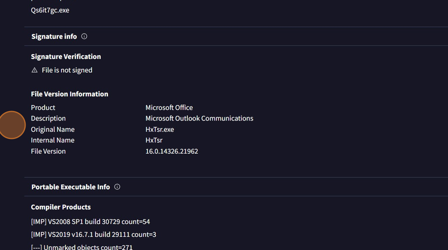Click the HxTsr.exe original name value
448x250 pixels.
pos(160,129)
